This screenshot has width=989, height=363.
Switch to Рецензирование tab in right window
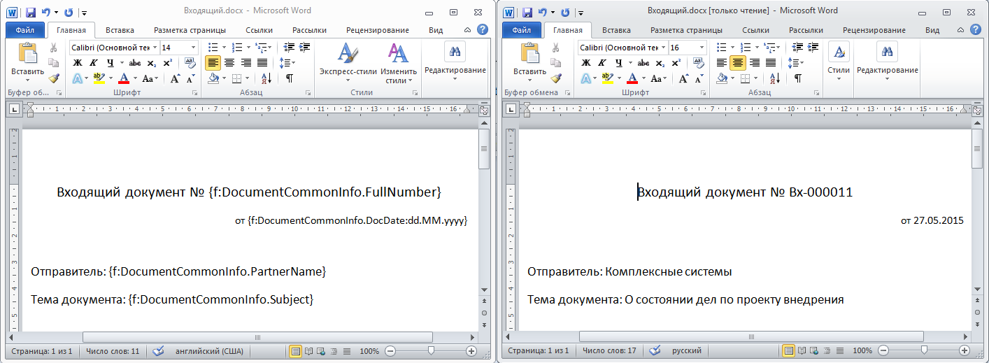pos(874,30)
